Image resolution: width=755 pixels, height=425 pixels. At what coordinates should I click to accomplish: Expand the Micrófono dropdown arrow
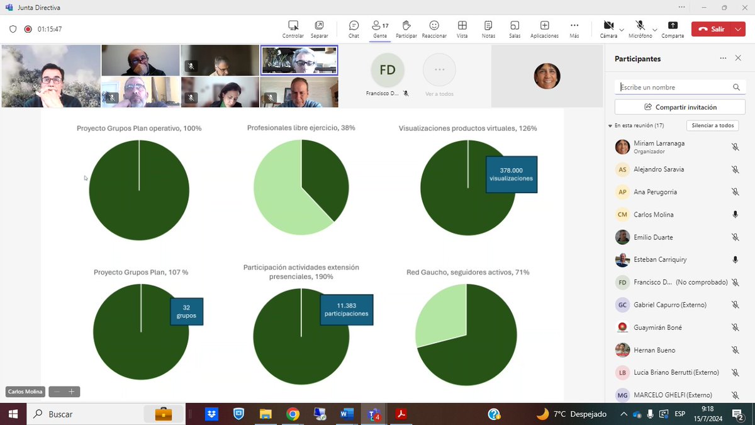click(655, 29)
